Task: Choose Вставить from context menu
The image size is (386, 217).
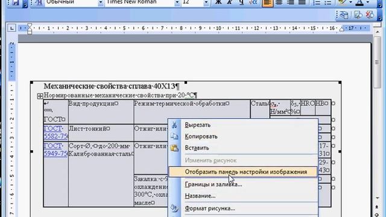Action: (x=243, y=148)
